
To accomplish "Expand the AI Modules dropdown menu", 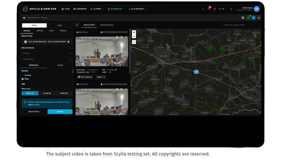I will coord(116,9).
